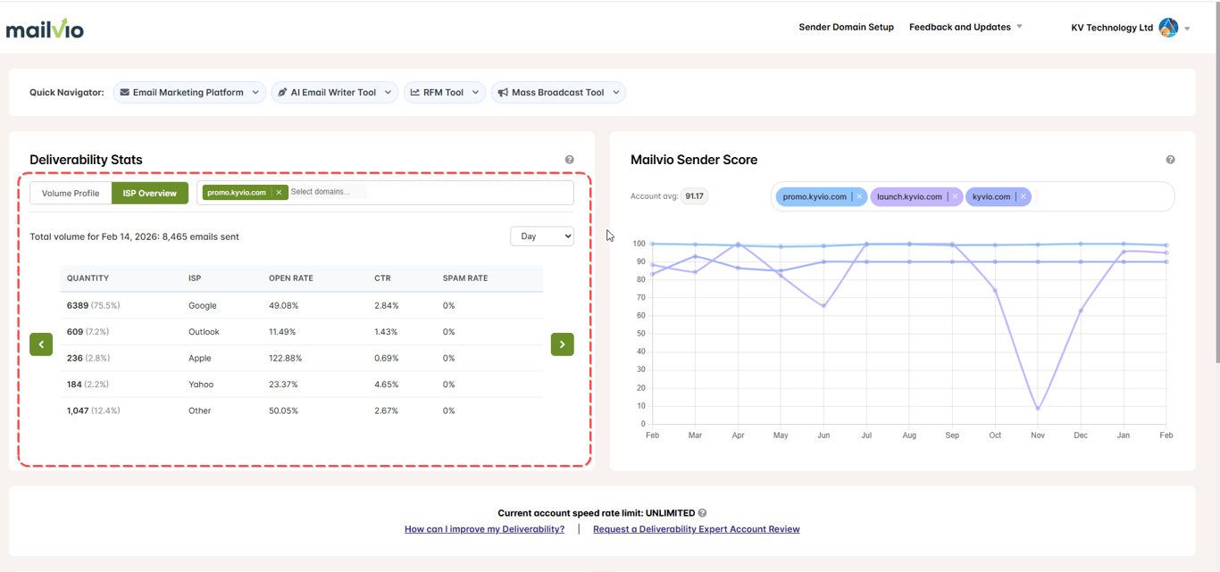
Task: Remove promo.kyvio.com tag from Sender Score
Action: [x=859, y=196]
